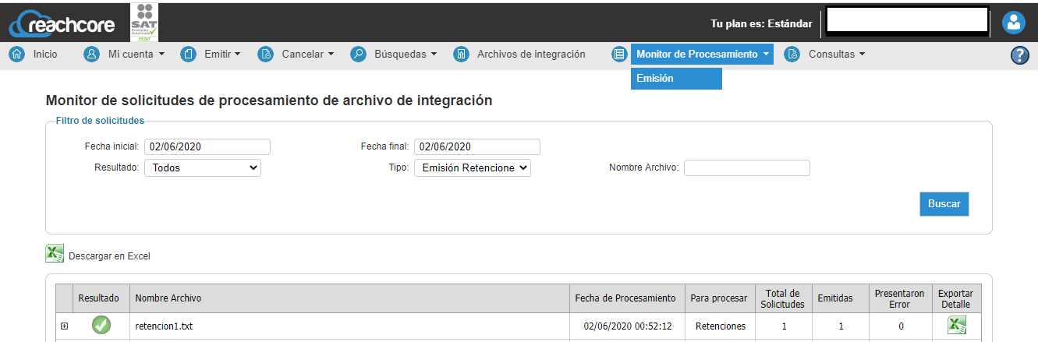The width and height of the screenshot is (1038, 342).
Task: Click the Tu plan es: Estándar text
Action: tap(761, 23)
